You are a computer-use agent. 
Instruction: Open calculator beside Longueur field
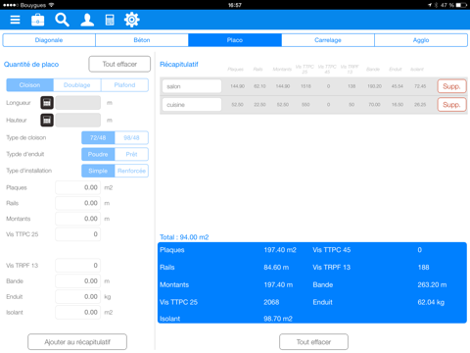[47, 103]
